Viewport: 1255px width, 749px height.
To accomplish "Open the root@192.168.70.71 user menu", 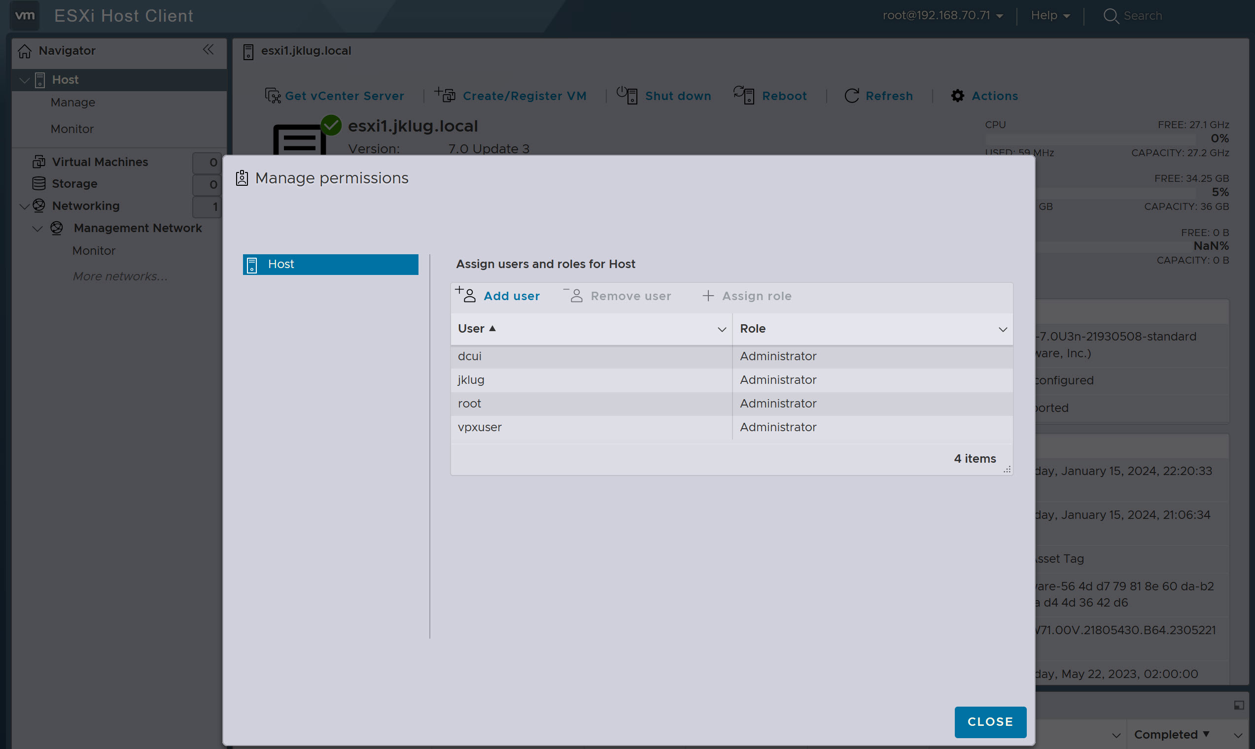I will pyautogui.click(x=943, y=16).
